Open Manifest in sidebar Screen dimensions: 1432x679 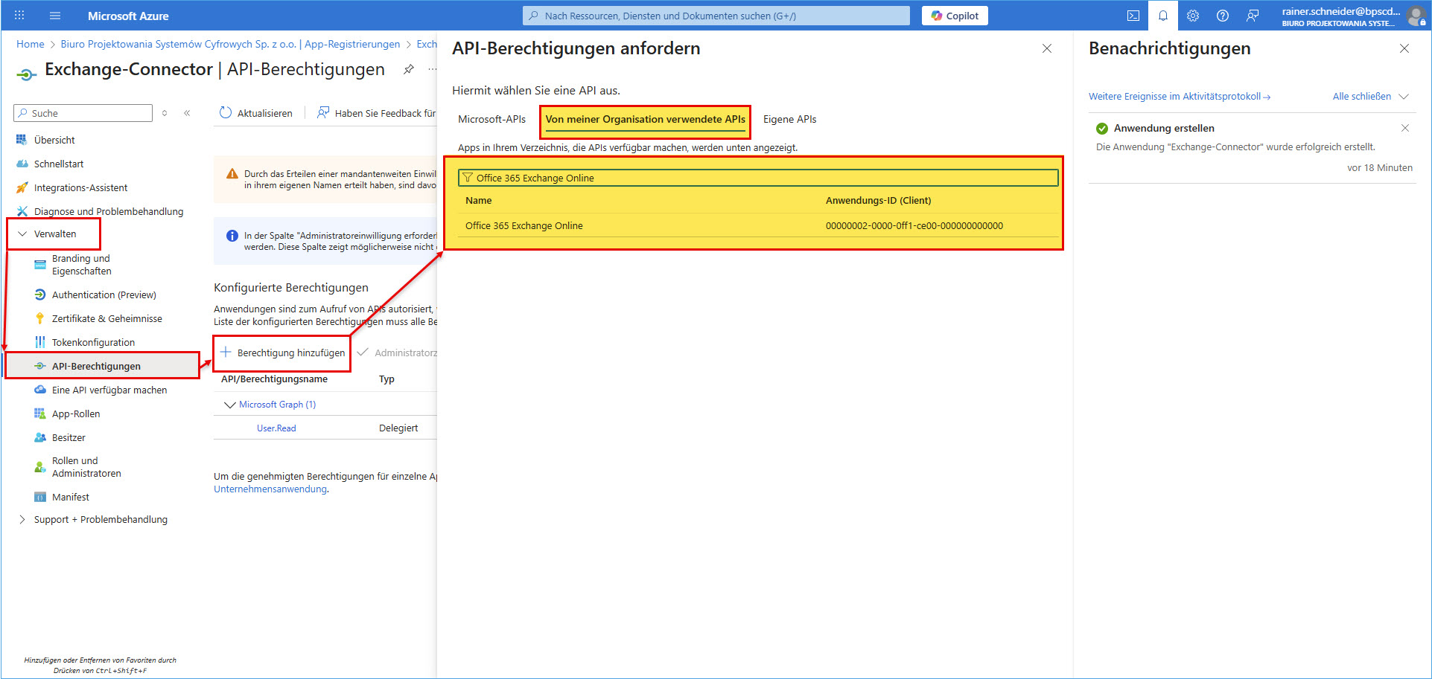coord(70,497)
